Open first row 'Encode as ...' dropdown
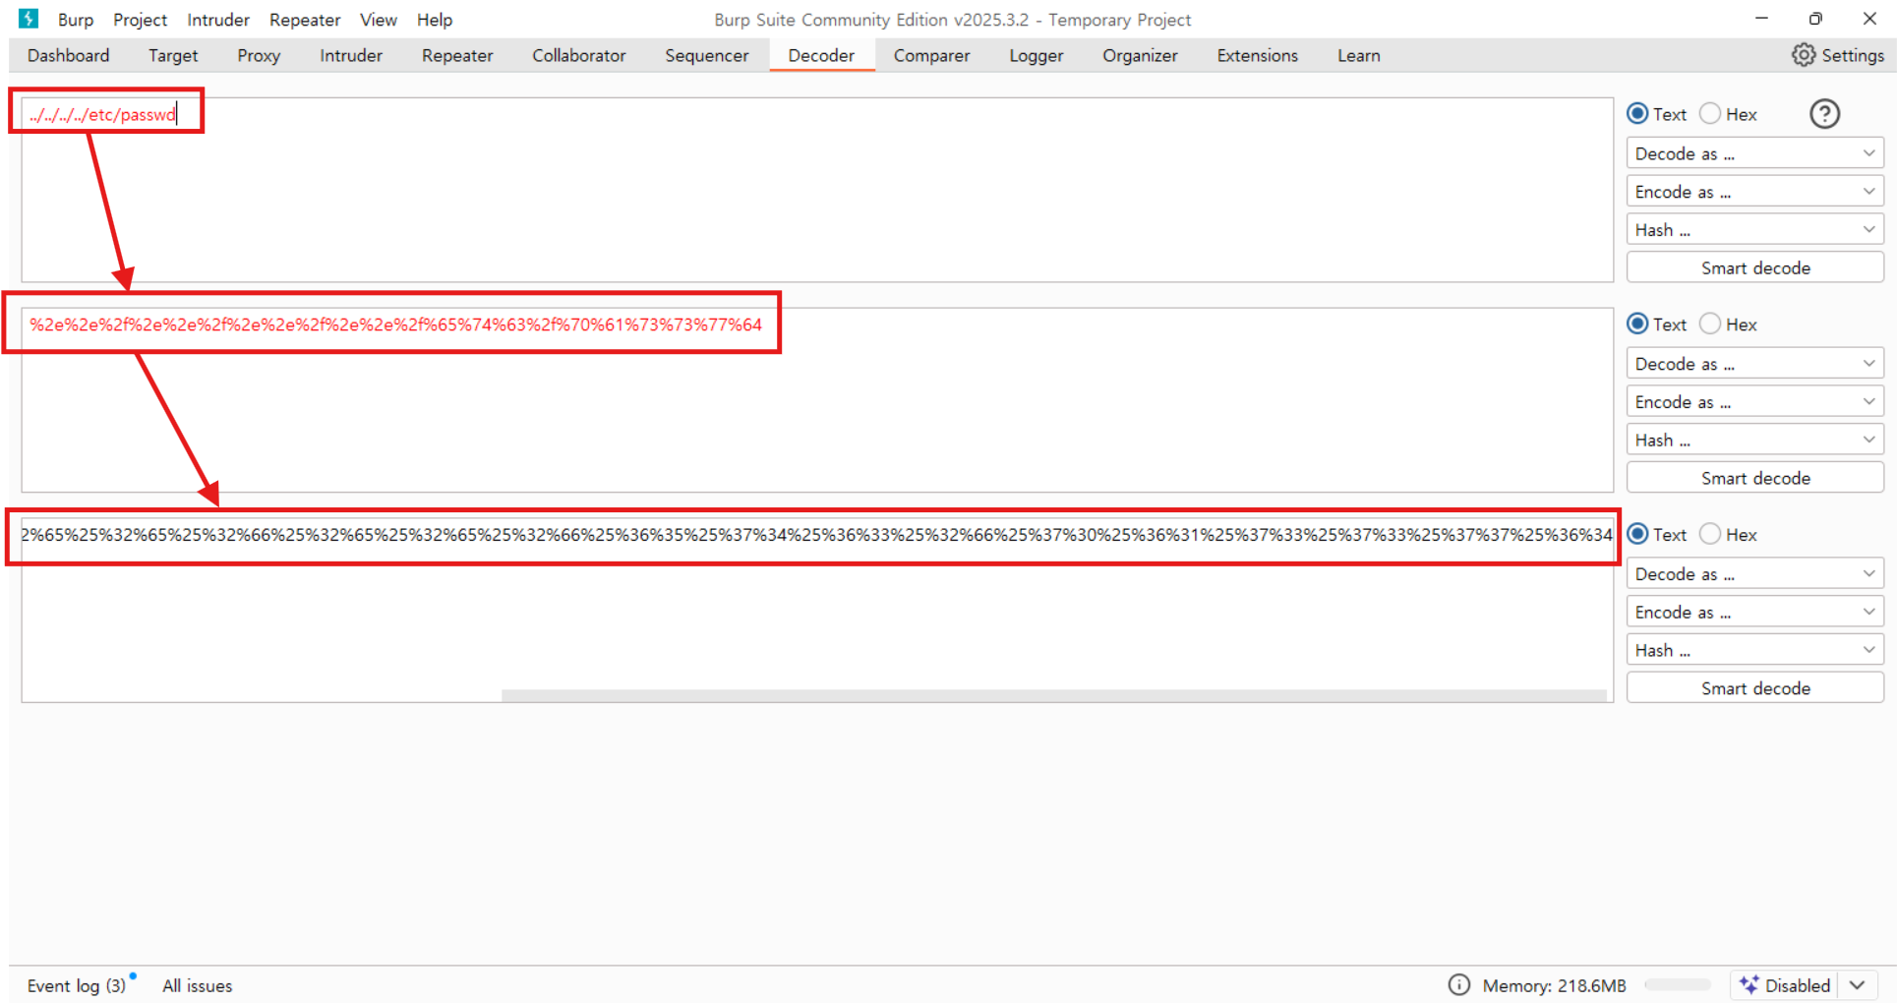 1754,192
